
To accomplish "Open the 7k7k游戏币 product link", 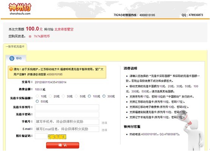I will (42, 36).
